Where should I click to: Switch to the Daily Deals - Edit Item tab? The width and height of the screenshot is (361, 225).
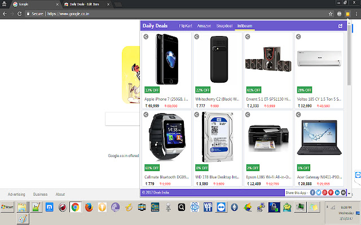tap(86, 4)
